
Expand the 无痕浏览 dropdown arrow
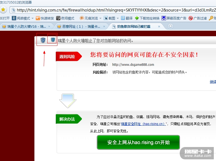pyautogui.click(x=100, y=18)
